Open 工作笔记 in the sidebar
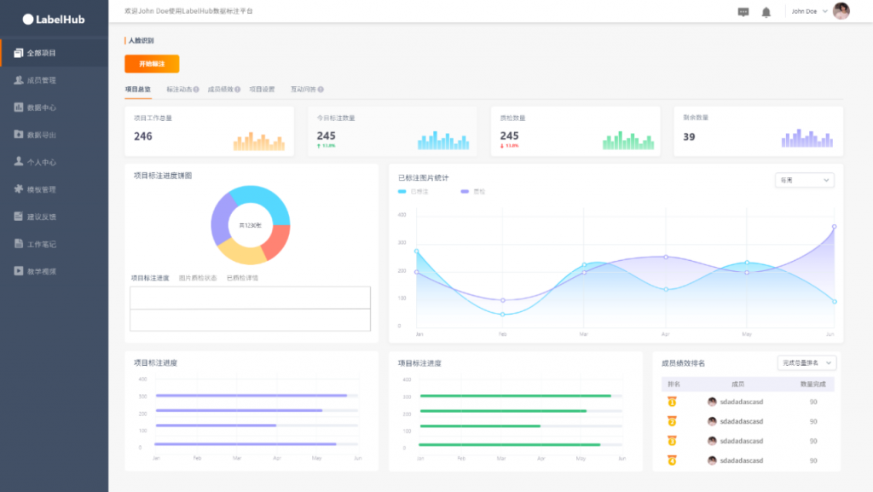This screenshot has height=492, width=873. pyautogui.click(x=54, y=244)
